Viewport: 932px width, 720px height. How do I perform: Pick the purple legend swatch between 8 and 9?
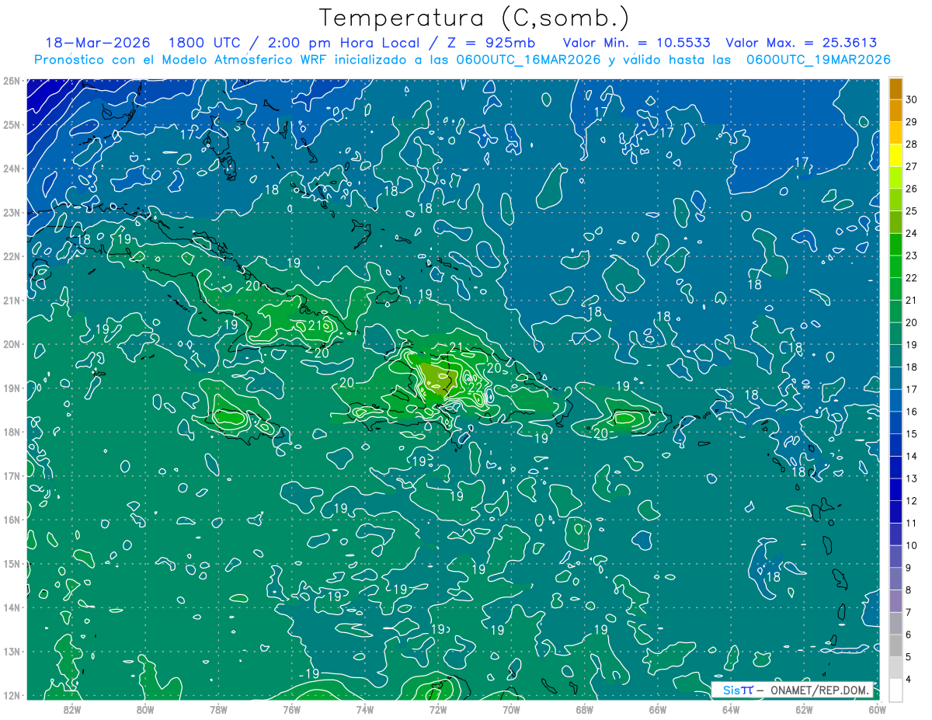point(895,579)
